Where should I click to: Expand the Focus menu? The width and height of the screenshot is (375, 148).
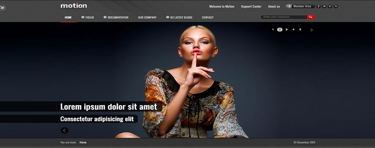point(87,18)
